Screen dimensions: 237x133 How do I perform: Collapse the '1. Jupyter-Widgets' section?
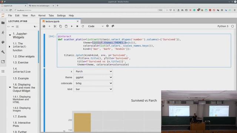click(x=10, y=35)
